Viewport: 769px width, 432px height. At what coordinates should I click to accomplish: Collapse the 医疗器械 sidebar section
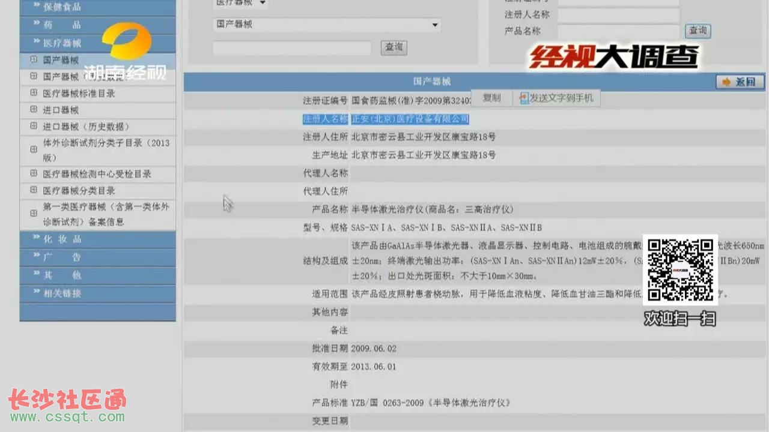[x=98, y=43]
